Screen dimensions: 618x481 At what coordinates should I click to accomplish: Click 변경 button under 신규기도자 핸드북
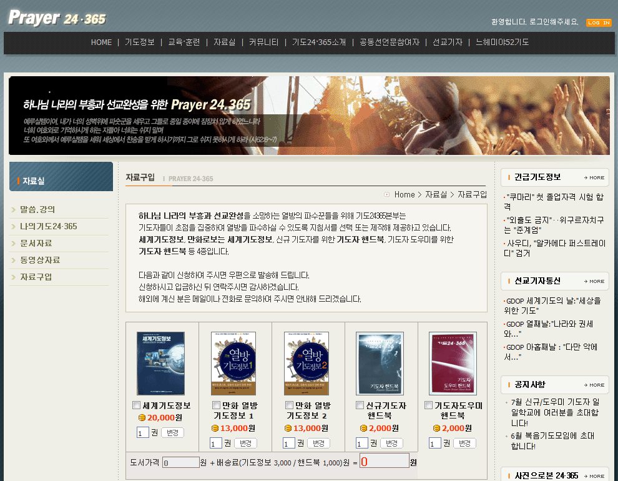tap(391, 443)
